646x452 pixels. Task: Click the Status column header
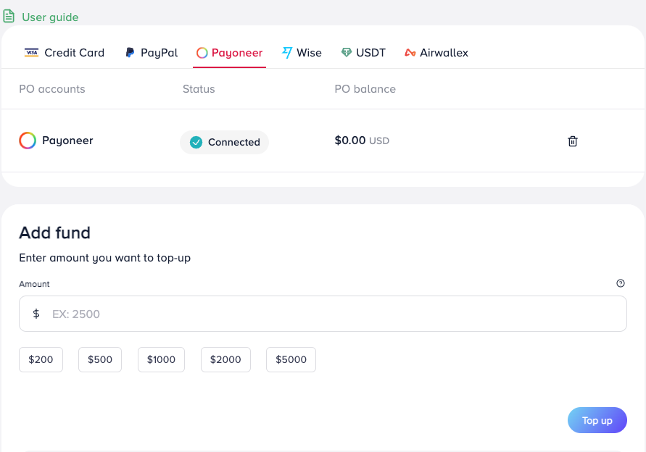coord(199,89)
